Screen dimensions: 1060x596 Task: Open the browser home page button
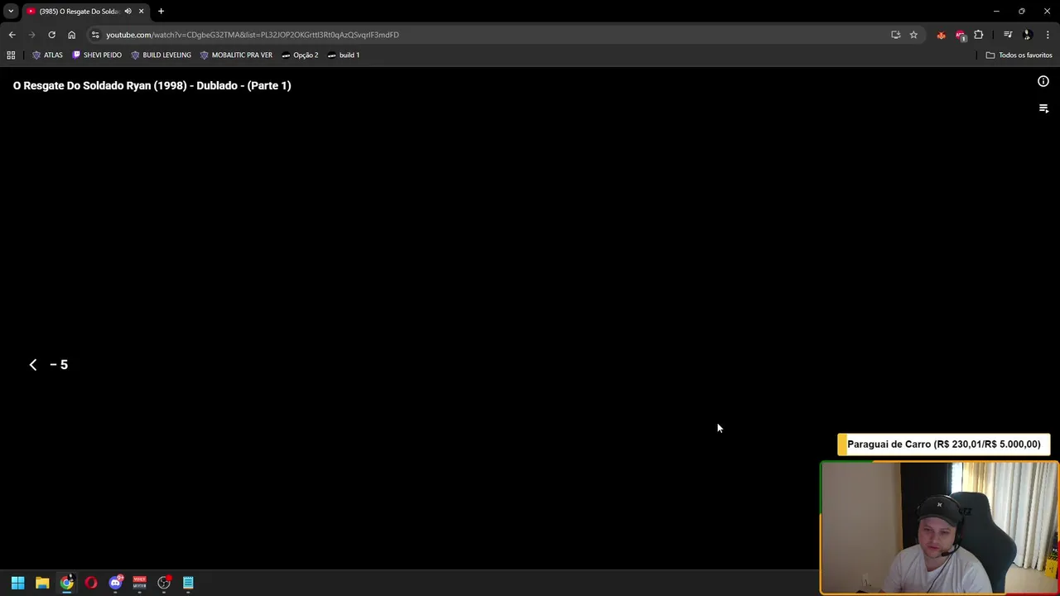71,35
